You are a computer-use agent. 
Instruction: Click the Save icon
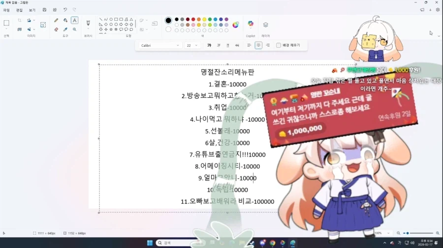pos(44,10)
